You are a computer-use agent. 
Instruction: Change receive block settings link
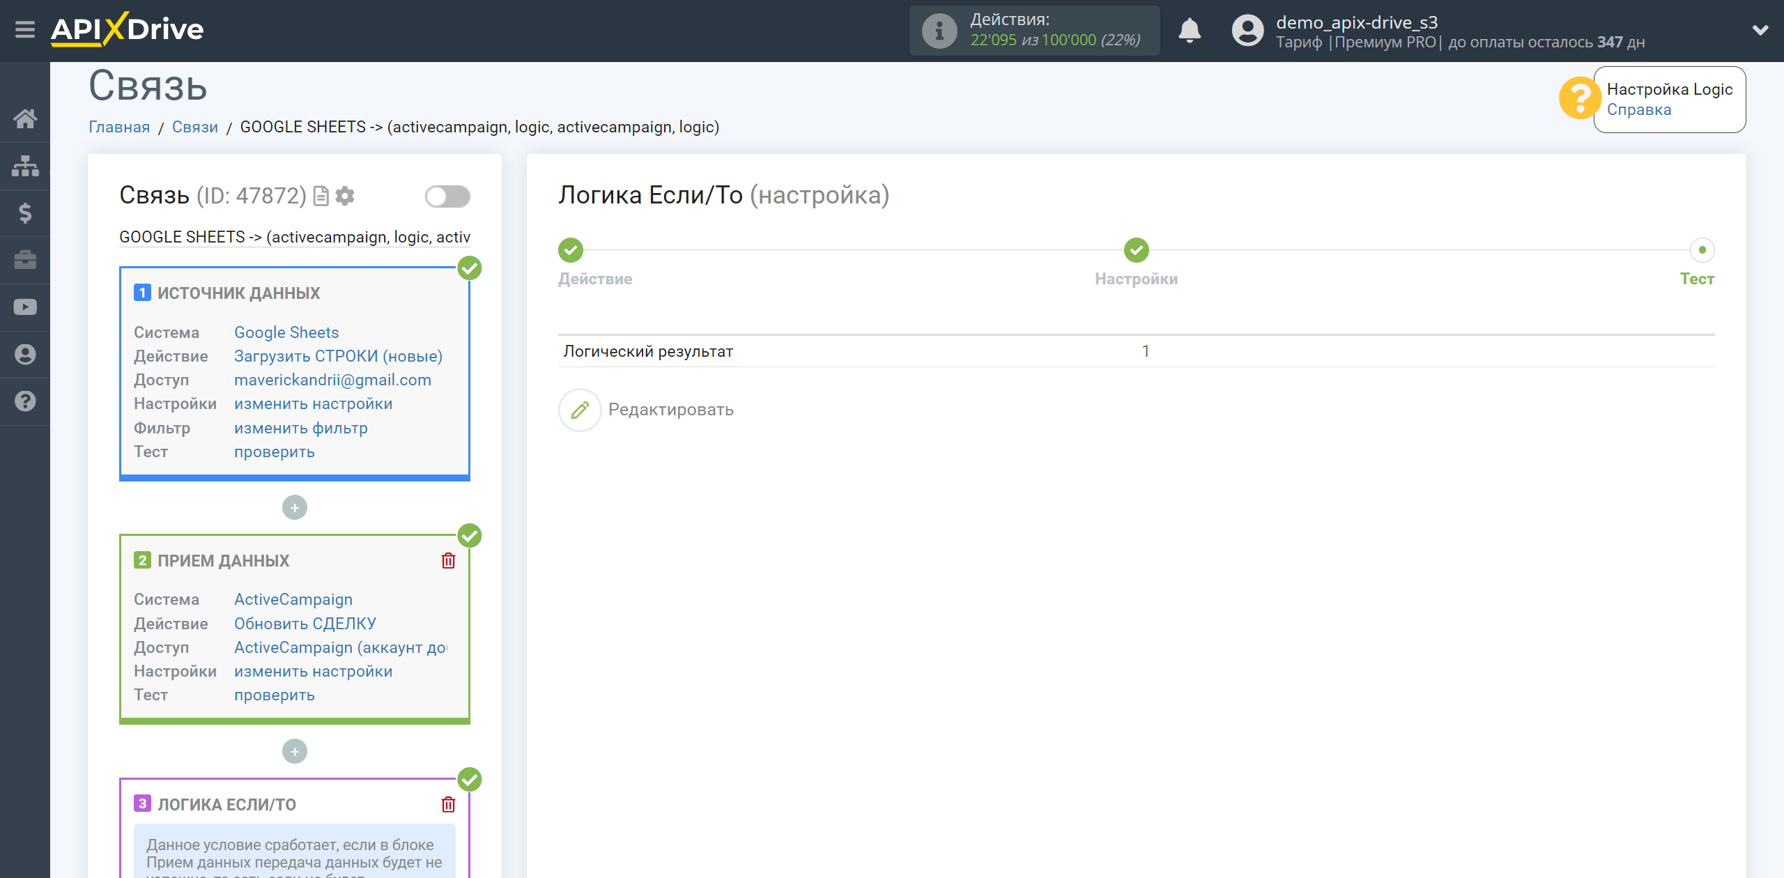point(313,672)
